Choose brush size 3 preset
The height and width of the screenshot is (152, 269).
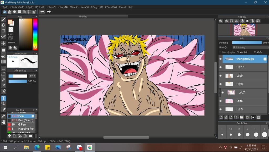[x=247, y=135]
